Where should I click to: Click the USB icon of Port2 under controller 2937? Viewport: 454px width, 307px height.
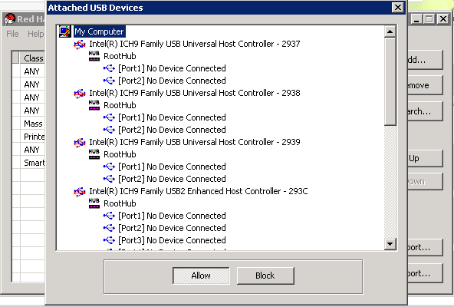click(109, 81)
